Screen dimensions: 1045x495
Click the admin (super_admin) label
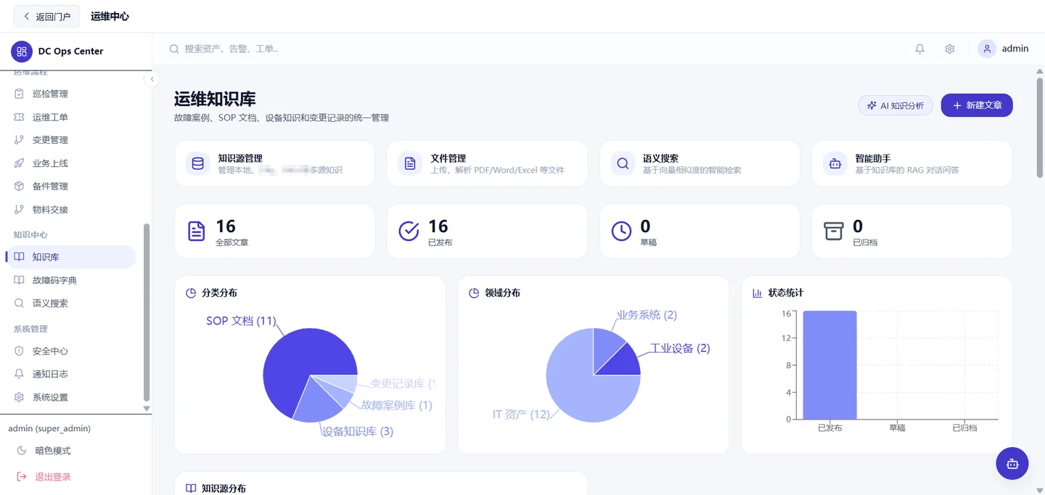tap(49, 428)
